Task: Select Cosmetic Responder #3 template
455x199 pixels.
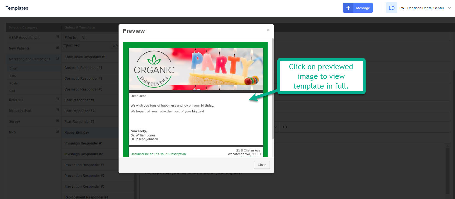Action: click(x=83, y=89)
